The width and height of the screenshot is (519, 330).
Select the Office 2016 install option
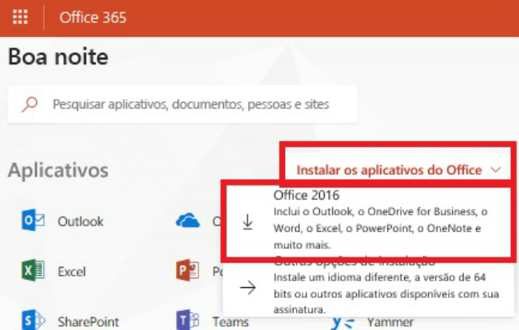pyautogui.click(x=368, y=220)
